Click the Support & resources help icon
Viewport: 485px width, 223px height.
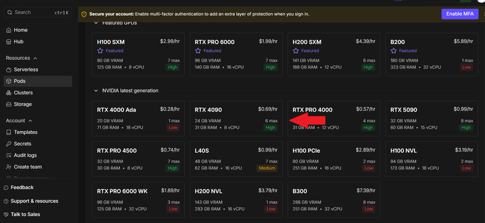(6, 201)
